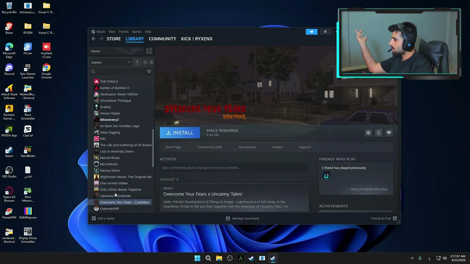Select the OBS Studio desktop icon
The image size is (470, 264).
[9, 172]
